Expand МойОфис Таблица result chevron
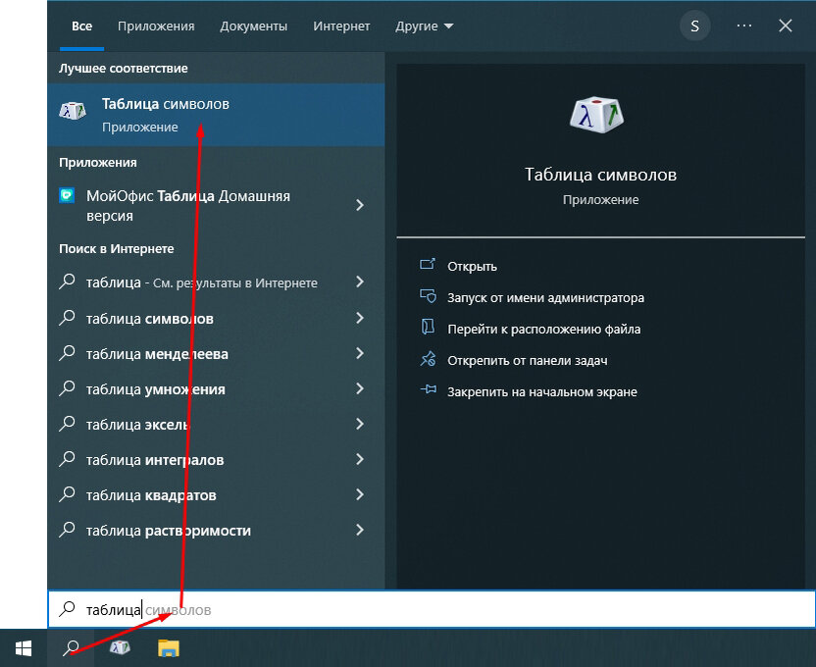 pyautogui.click(x=360, y=205)
